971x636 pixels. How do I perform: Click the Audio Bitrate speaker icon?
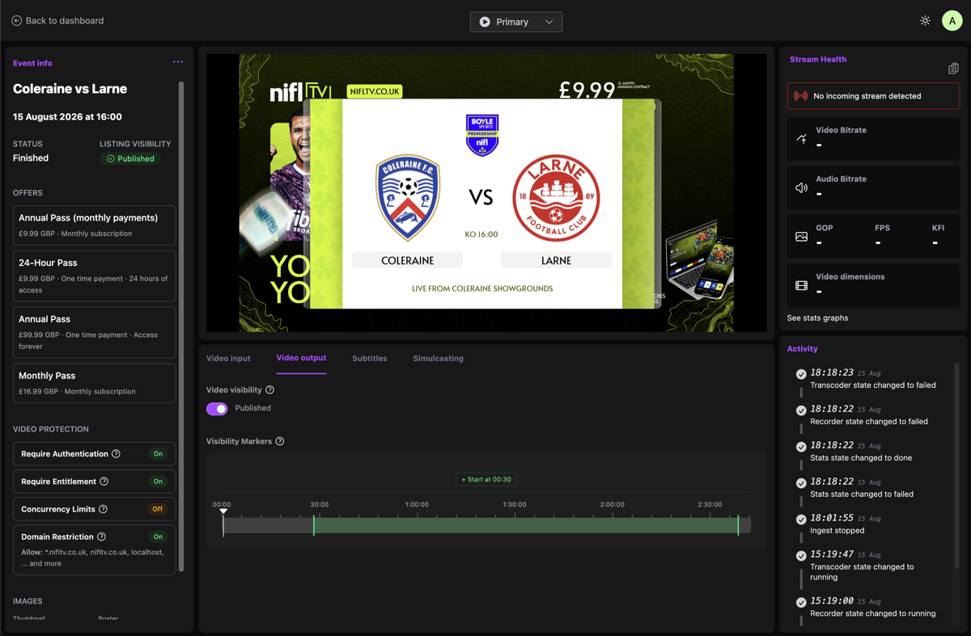coord(801,187)
